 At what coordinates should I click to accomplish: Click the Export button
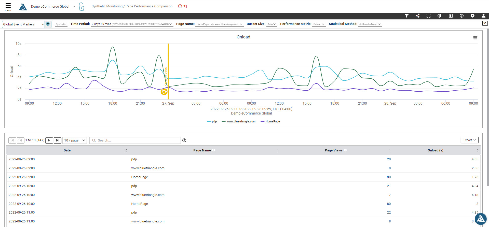[469, 140]
